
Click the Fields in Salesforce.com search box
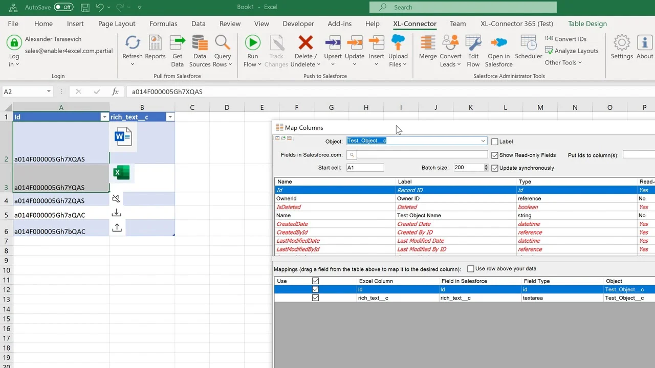pos(422,154)
